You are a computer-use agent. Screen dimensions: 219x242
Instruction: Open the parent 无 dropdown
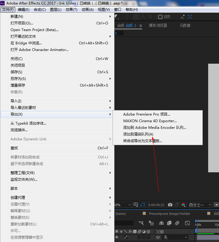pyautogui.click(x=175, y=237)
